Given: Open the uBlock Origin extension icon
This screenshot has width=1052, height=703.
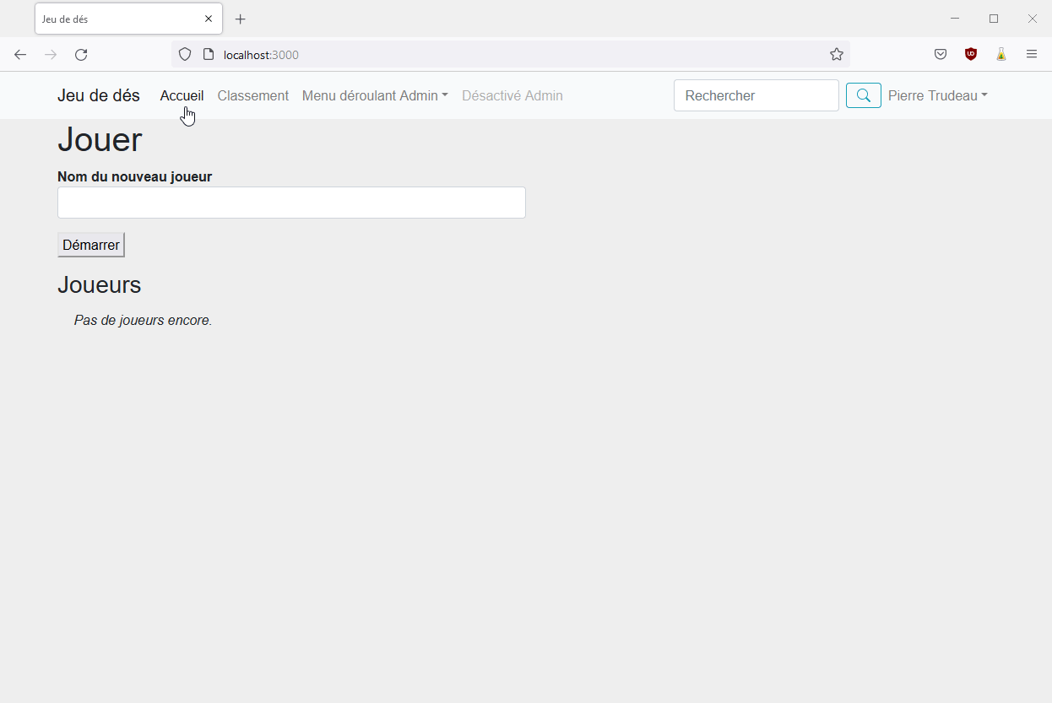Looking at the screenshot, I should tap(970, 54).
